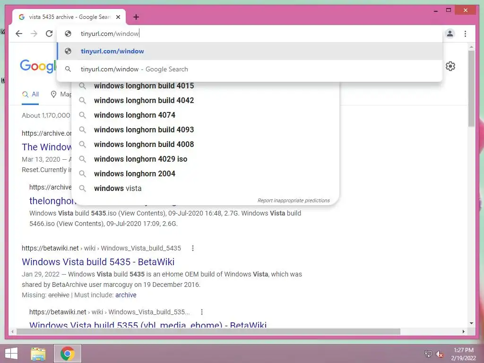Click 'Report inappropriate predictions' link

click(294, 200)
